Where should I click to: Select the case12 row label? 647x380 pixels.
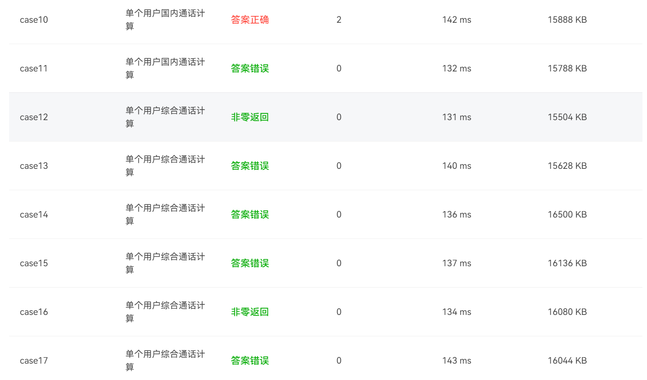pyautogui.click(x=34, y=117)
